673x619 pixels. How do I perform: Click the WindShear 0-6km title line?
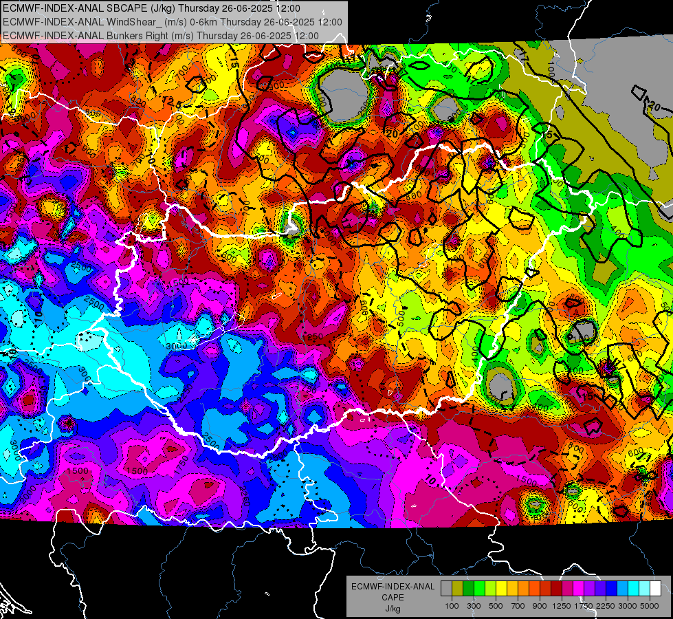173,22
